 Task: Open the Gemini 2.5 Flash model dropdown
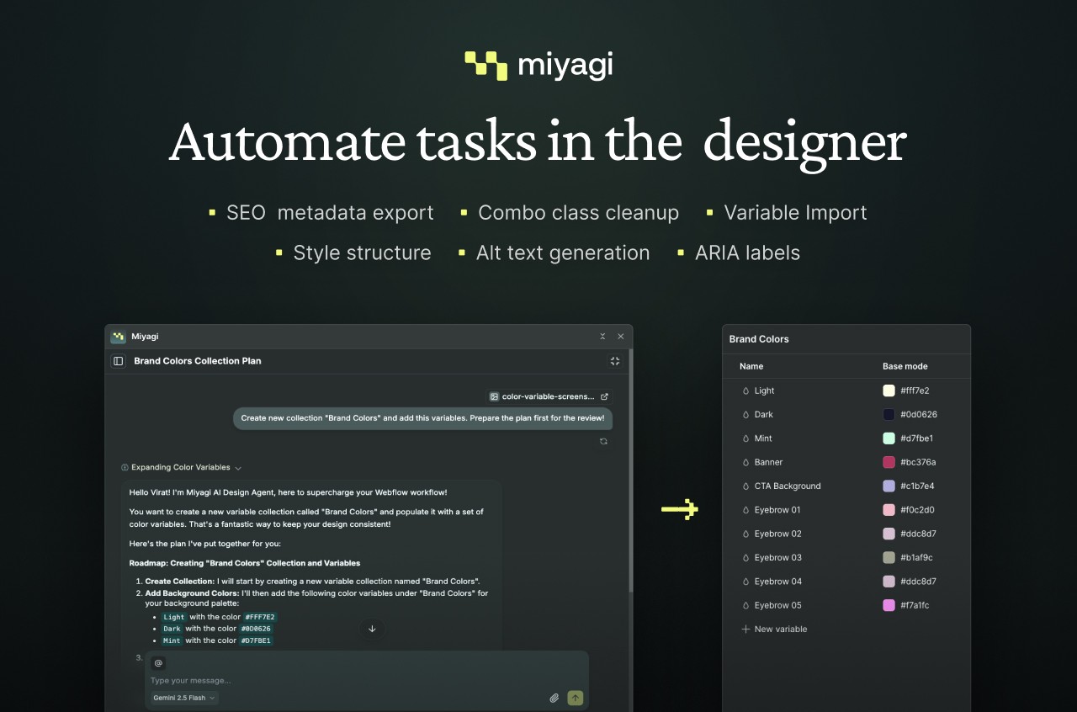click(x=184, y=698)
